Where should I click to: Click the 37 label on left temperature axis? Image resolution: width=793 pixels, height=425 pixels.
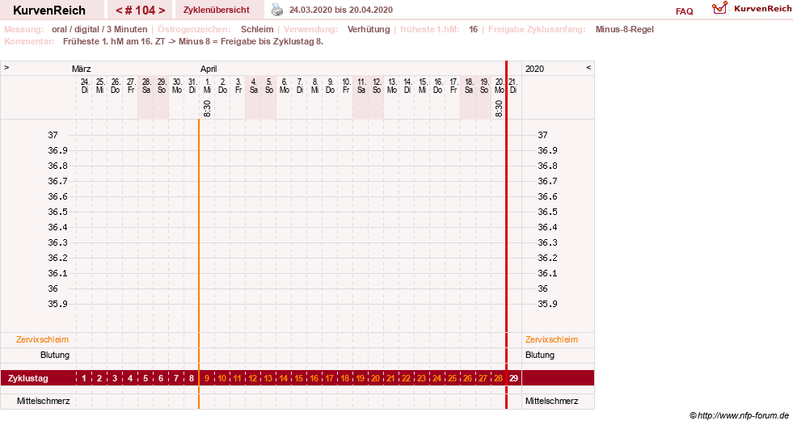click(53, 135)
